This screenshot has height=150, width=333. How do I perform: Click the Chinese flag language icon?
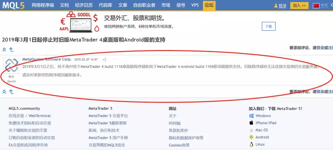316,6
